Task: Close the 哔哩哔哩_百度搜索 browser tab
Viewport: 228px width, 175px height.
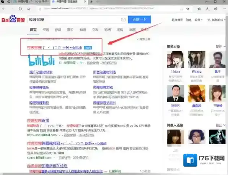Action: tap(85, 2)
